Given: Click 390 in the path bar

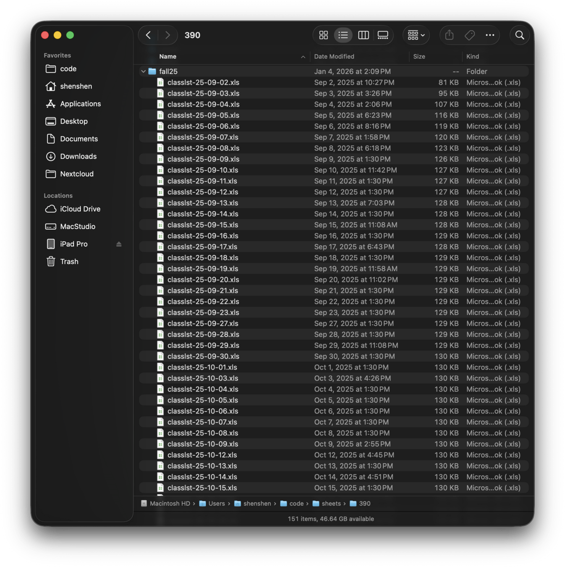Looking at the screenshot, I should (360, 504).
